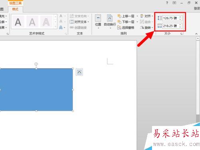The height and width of the screenshot is (150, 200).
Task: Open the Help question mark
Action: (167, 3)
